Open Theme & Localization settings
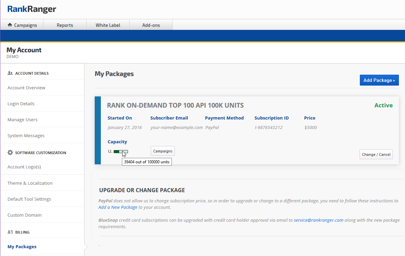The image size is (405, 256). [30, 183]
